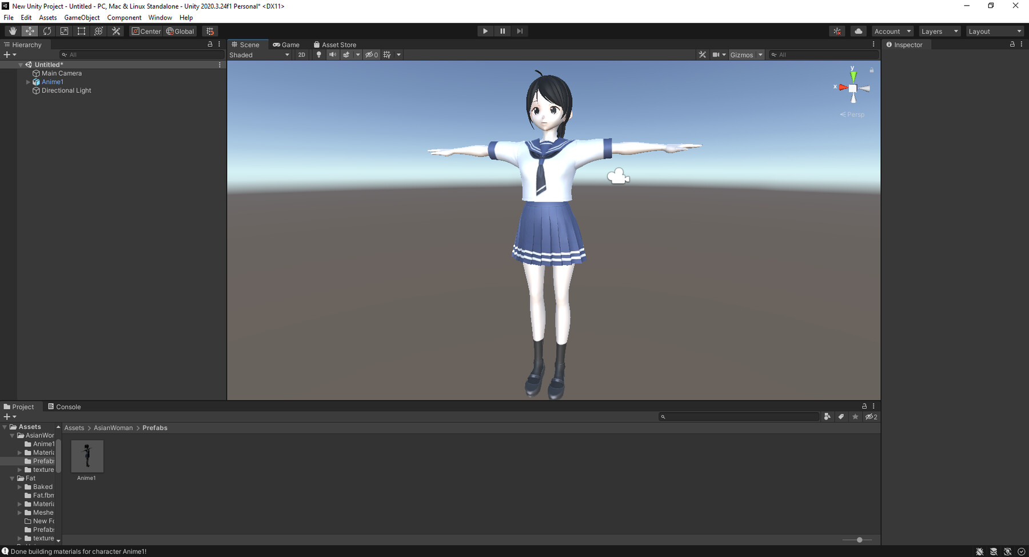Viewport: 1029px width, 557px height.
Task: Mute scene audio with the speaker icon
Action: (333, 54)
